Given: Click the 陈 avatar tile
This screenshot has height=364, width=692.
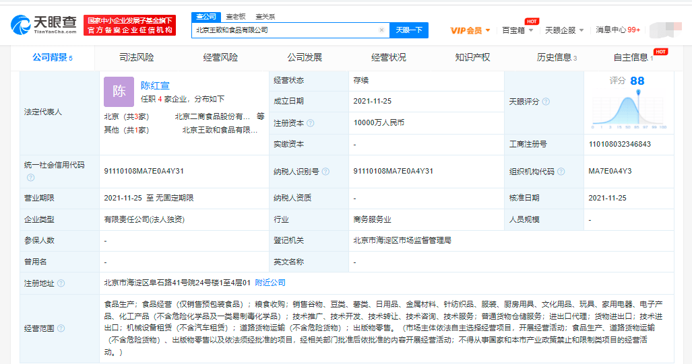Looking at the screenshot, I should click(119, 92).
